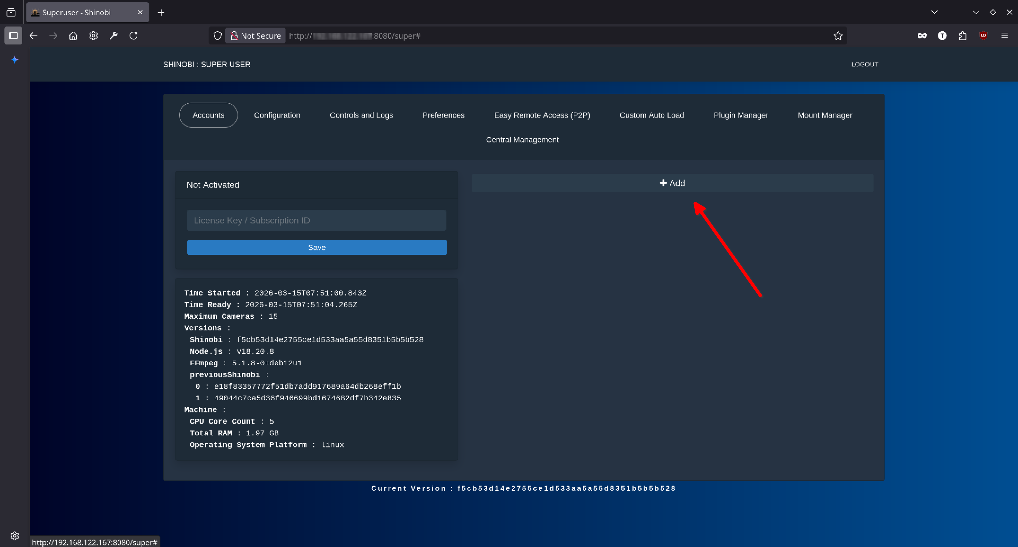1018x547 pixels.
Task: Switch to the Configuration tab
Action: (x=277, y=115)
